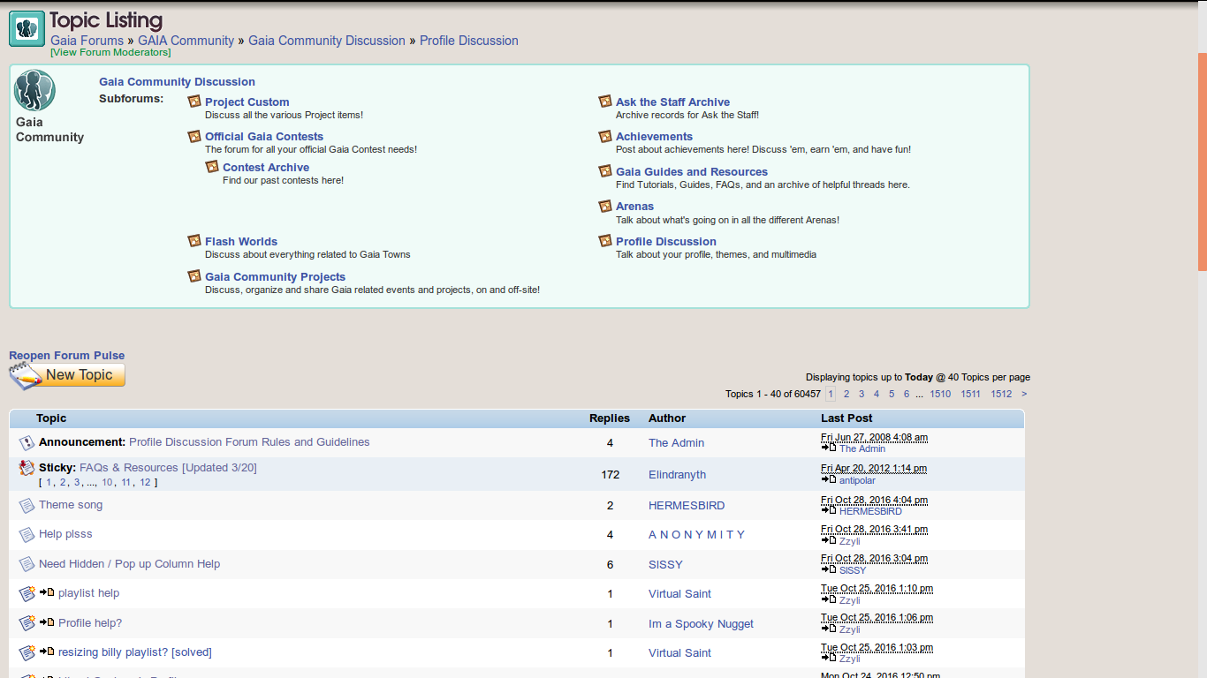Go to topic listing page 3
1207x678 pixels.
862,394
